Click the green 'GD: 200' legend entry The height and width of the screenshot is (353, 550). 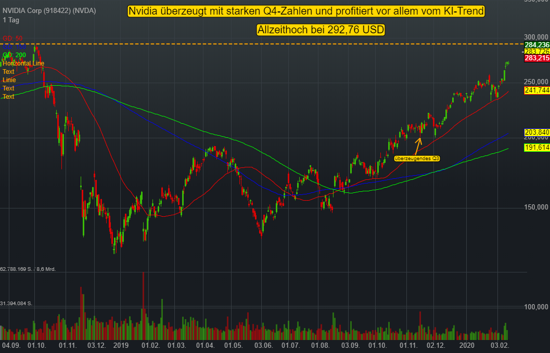click(14, 55)
